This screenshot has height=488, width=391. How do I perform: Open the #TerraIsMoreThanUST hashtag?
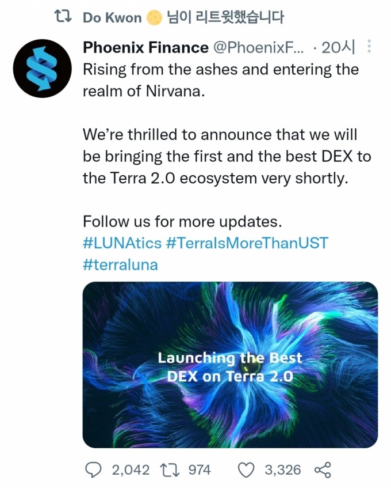247,243
